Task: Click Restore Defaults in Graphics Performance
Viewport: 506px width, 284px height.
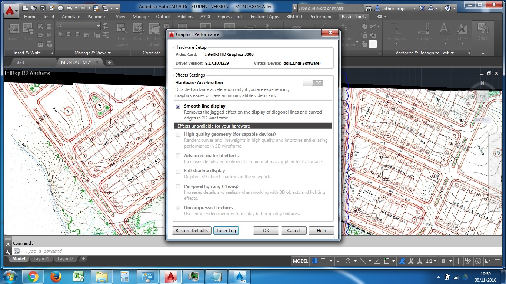Action: (x=192, y=230)
